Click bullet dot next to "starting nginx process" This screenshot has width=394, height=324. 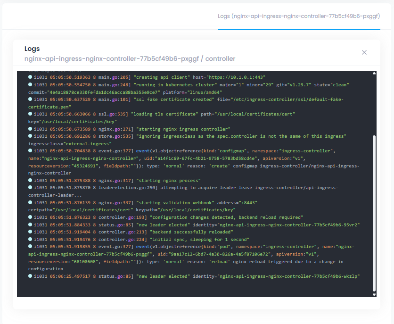(30, 180)
